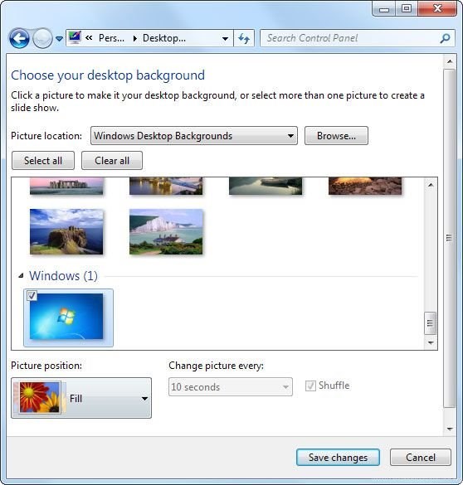Open the Picture location dropdown

coord(194,135)
